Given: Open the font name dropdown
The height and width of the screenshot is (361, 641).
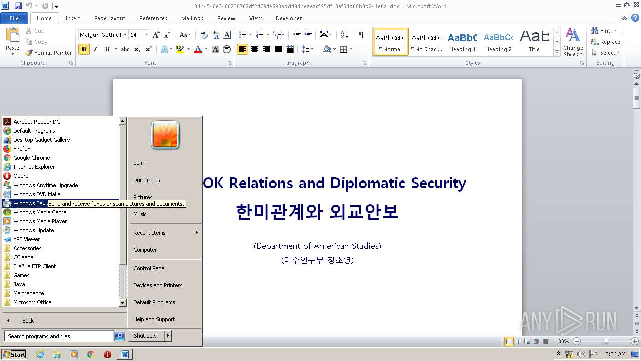Looking at the screenshot, I should [125, 35].
